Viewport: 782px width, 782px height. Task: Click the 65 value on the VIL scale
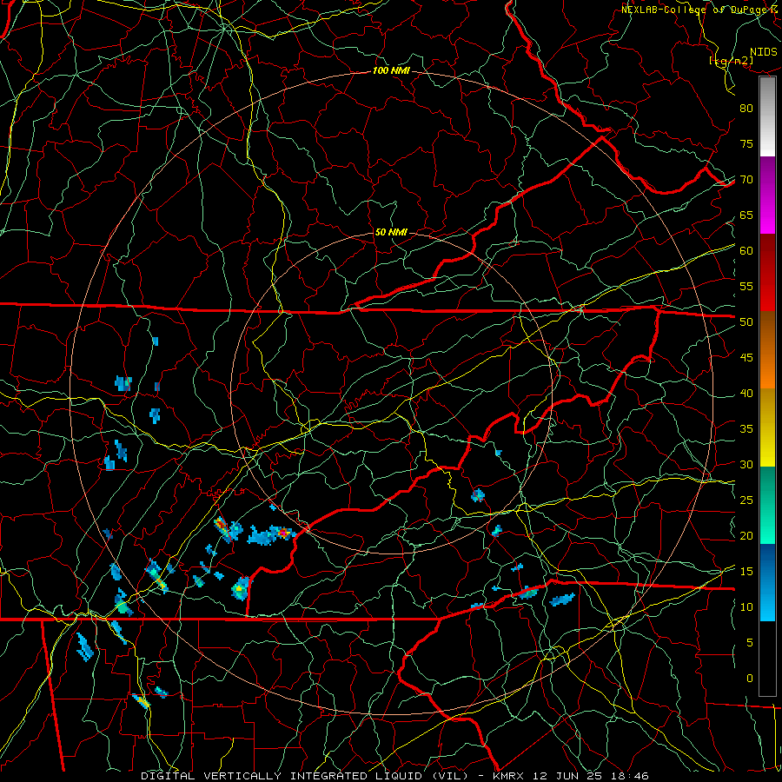[x=746, y=215]
